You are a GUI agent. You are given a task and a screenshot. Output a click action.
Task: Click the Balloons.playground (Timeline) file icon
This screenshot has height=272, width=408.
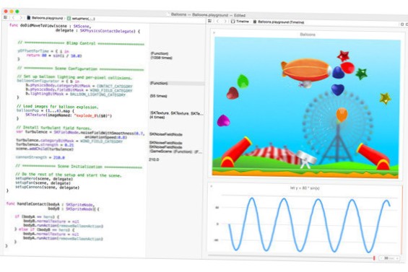(x=255, y=22)
